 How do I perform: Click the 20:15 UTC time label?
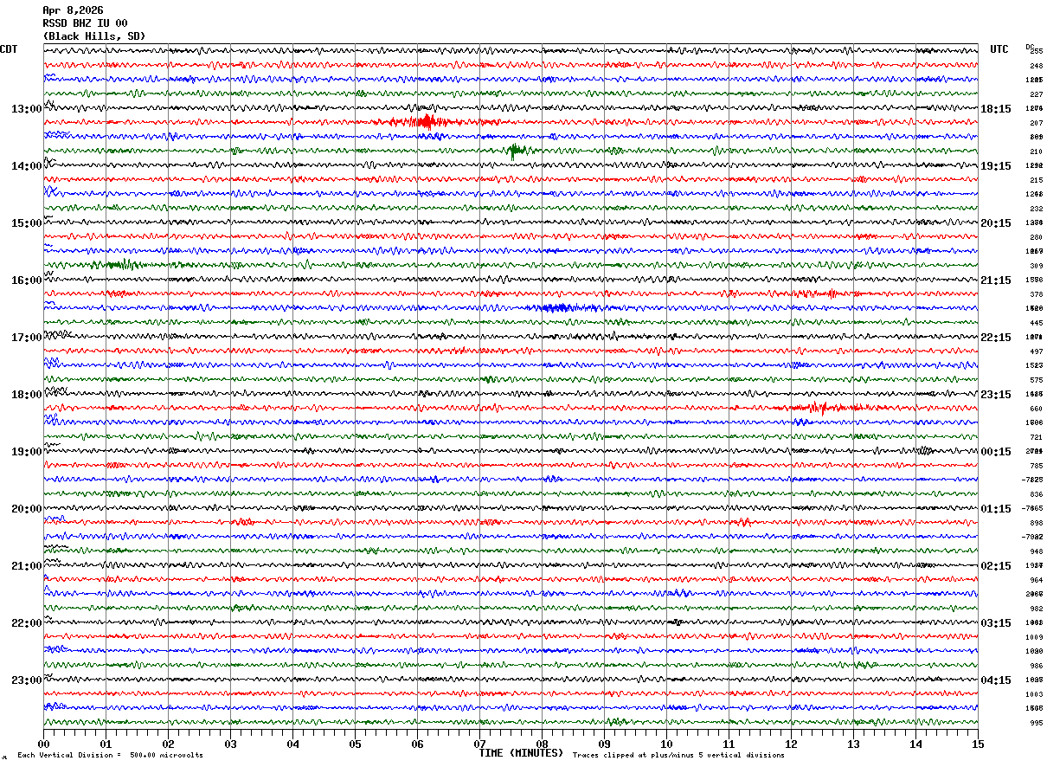coord(996,223)
